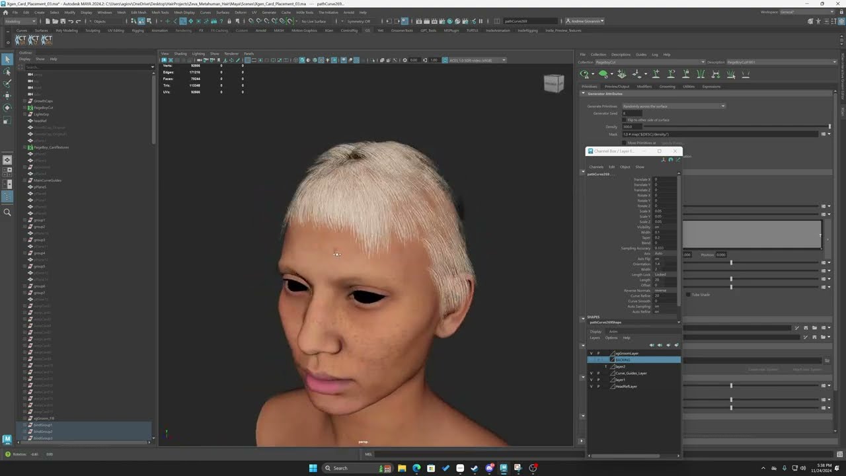
Task: Click the script editor icon at the bottom right
Action: pos(839,454)
